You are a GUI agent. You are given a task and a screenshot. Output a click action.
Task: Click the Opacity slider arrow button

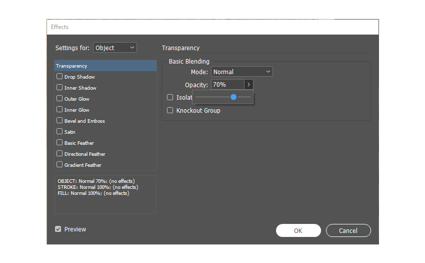pos(248,85)
